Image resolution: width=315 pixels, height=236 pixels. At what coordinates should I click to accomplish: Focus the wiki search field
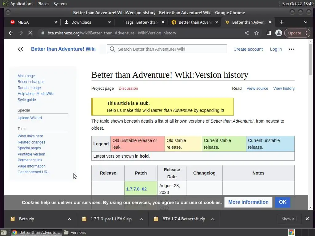pos(167,49)
